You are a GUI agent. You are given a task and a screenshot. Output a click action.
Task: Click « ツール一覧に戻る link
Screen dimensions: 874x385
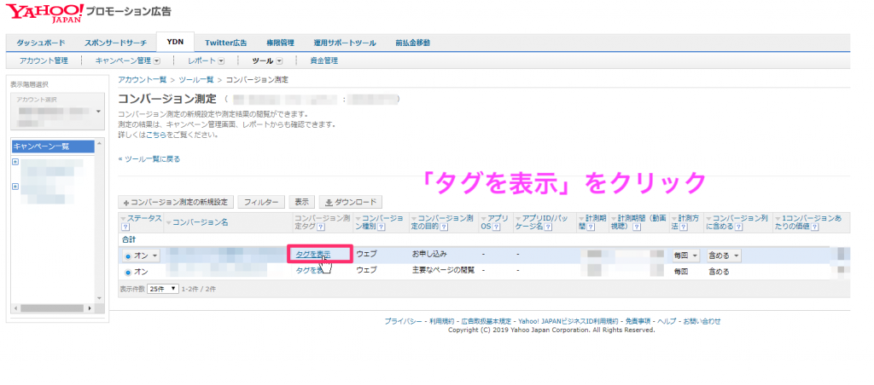(x=149, y=159)
